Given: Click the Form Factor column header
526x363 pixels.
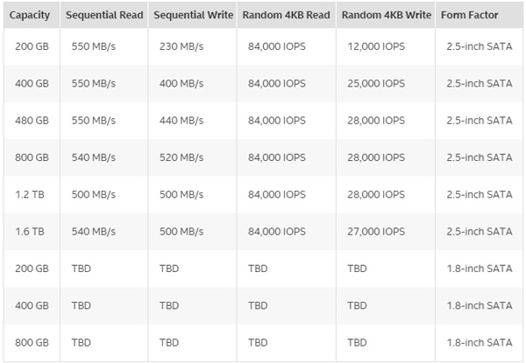Looking at the screenshot, I should [x=479, y=16].
